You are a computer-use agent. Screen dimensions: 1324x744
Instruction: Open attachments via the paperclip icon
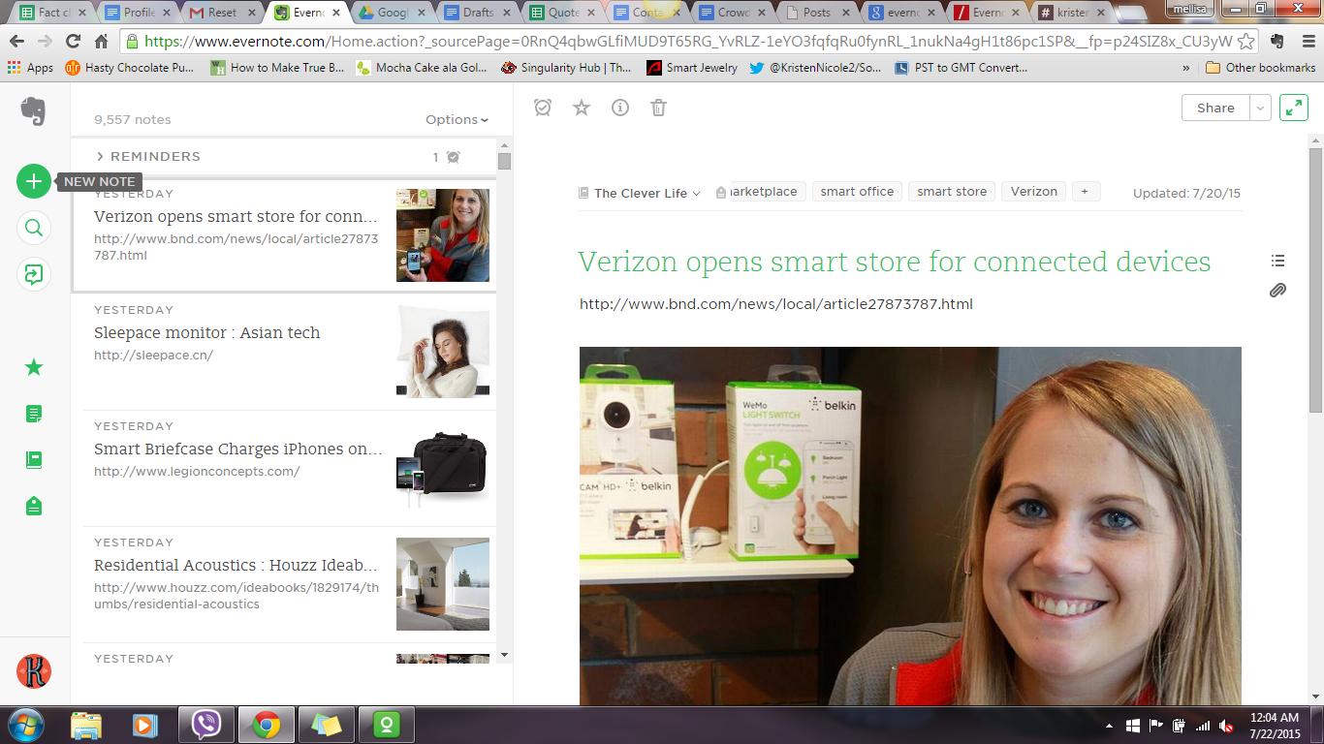(1277, 290)
